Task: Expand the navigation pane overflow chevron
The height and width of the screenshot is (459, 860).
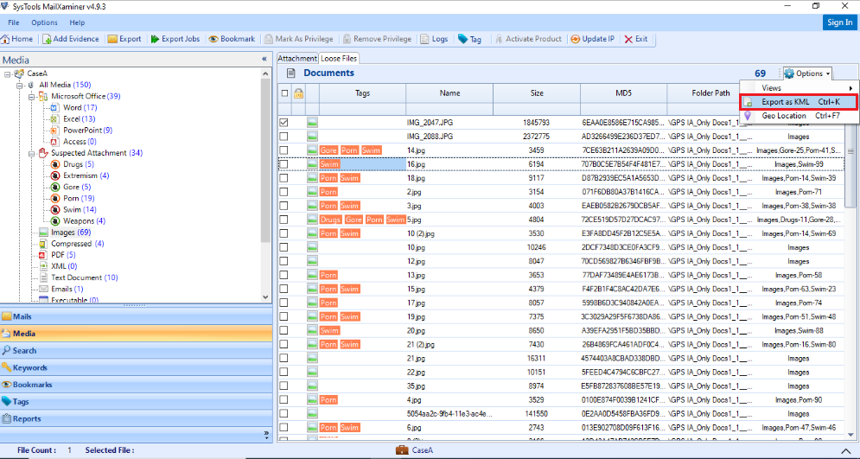Action: 266,434
